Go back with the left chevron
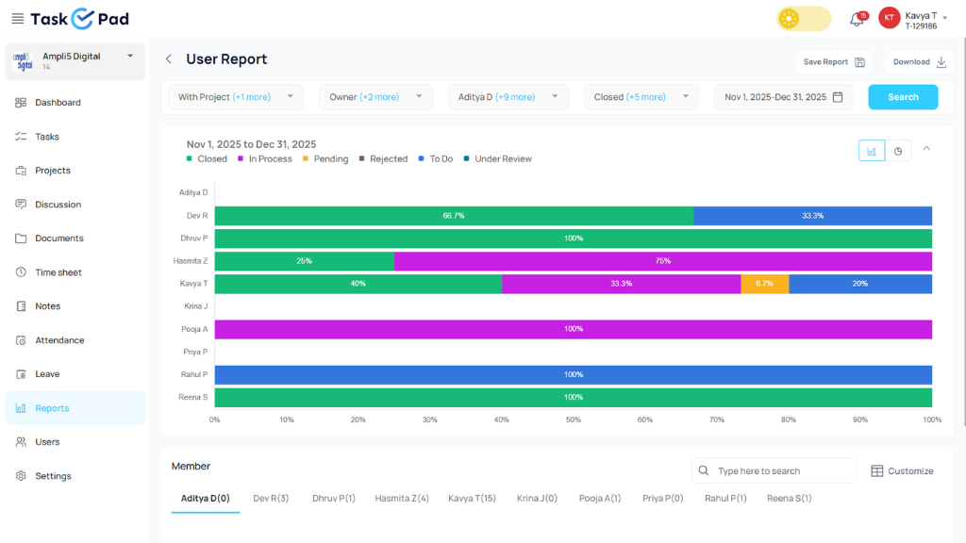 point(168,59)
